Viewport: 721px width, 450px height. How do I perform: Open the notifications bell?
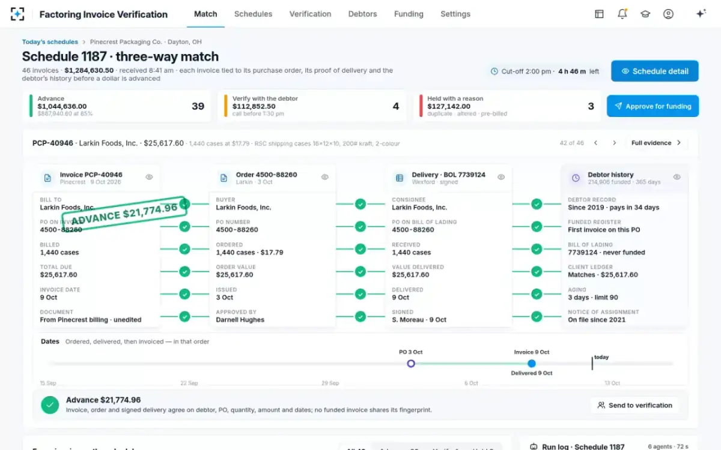[622, 14]
